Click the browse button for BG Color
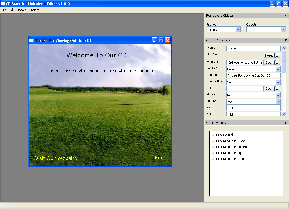Screen dimensions: 289x209 coord(278,55)
